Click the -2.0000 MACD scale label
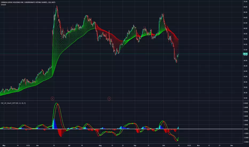Image resolution: width=249 pixels, height=147 pixels. click(246, 138)
